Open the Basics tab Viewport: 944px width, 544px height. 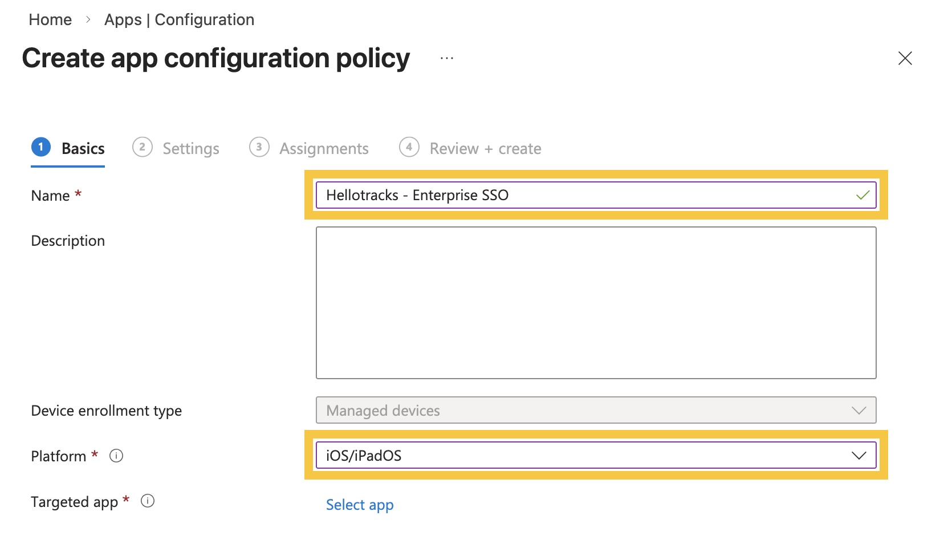(83, 149)
